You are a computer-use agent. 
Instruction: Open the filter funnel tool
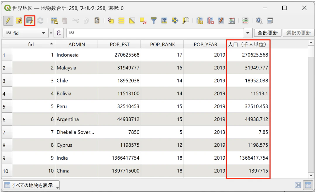coord(154,21)
